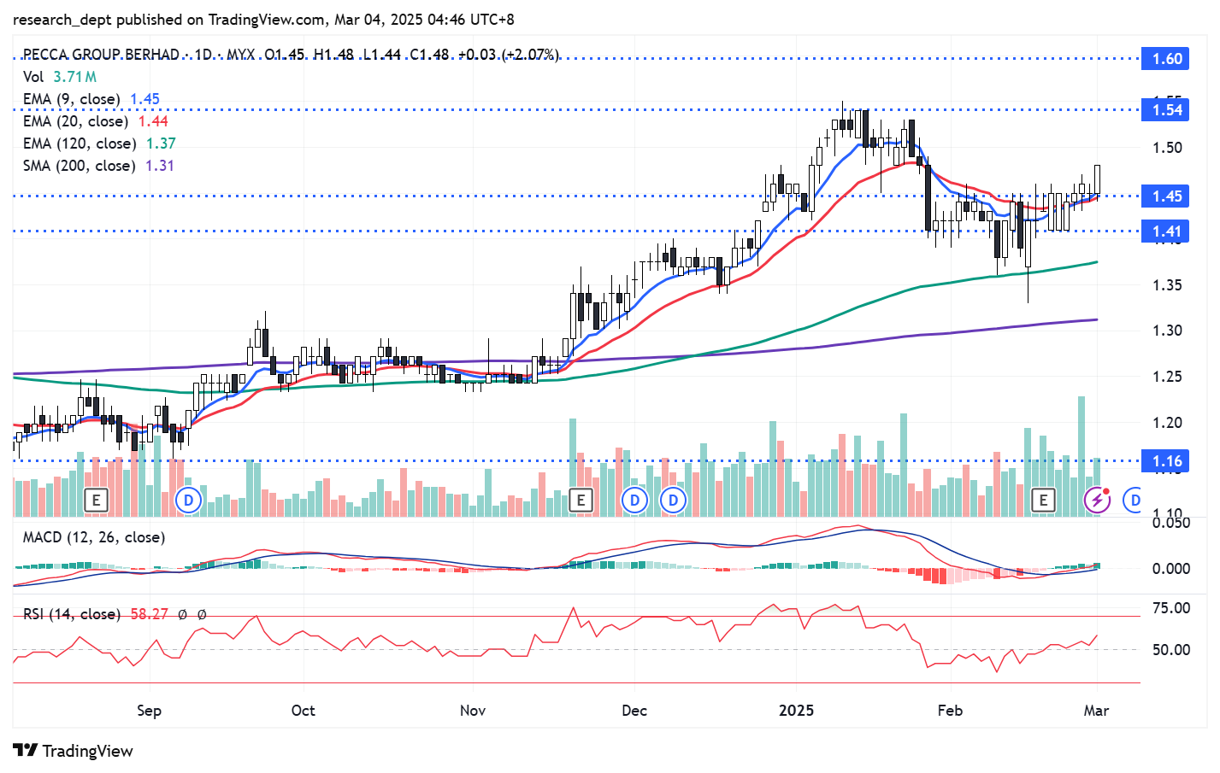Screen dimensions: 1220x773
Task: Click the RSI value 58.27
Action: (x=149, y=614)
